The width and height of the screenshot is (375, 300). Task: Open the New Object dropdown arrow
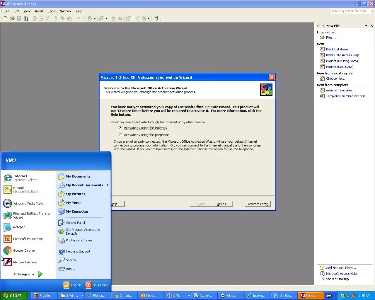149,18
